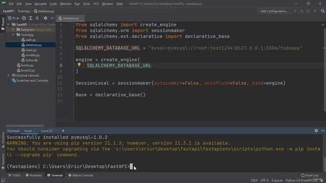Click database.py breadcrumb in navigation bar
326x183 pixels.
pos(44,11)
